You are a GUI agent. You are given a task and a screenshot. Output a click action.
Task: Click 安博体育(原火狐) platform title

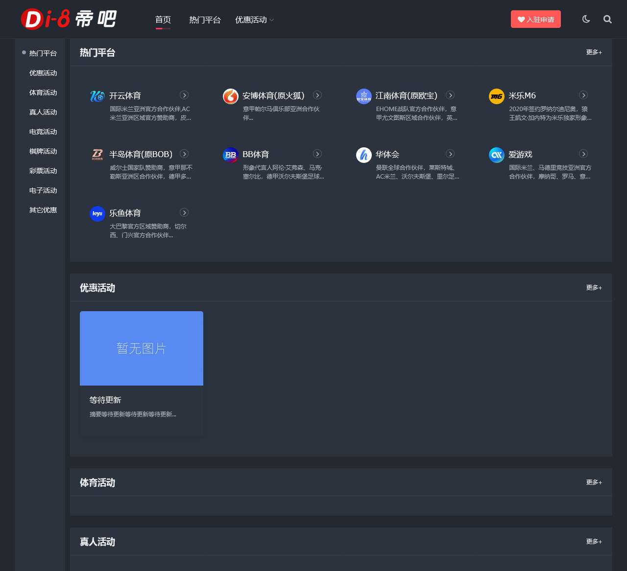pyautogui.click(x=273, y=95)
